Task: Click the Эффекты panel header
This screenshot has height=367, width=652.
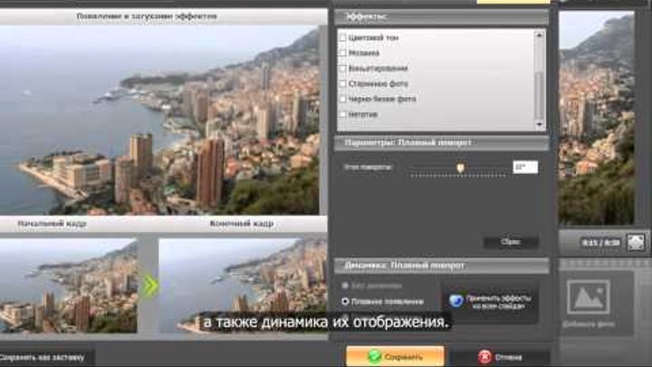Action: 441,17
